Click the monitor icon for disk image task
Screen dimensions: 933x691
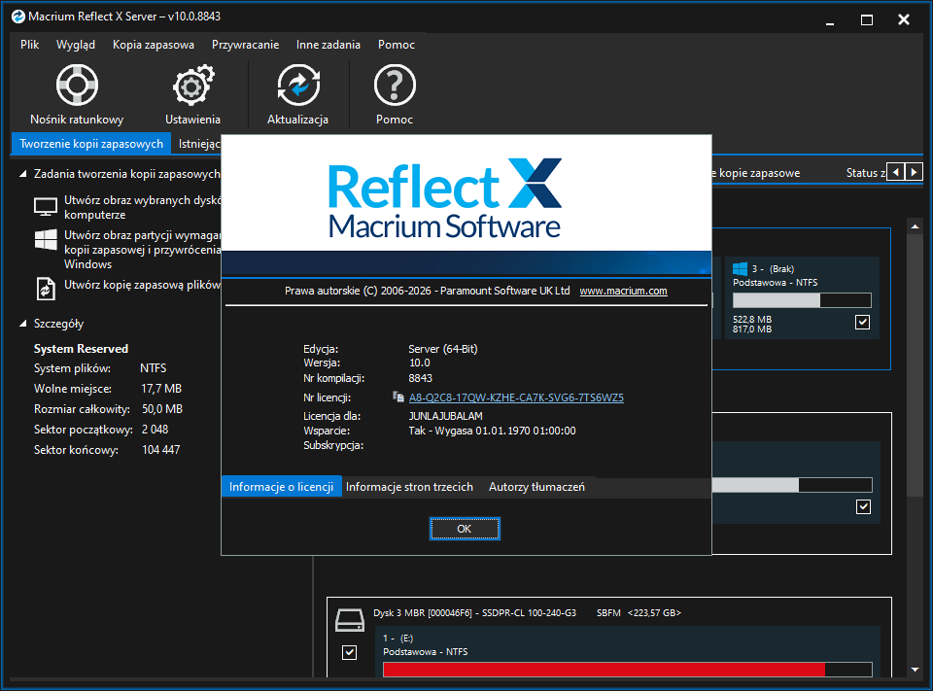coord(46,207)
